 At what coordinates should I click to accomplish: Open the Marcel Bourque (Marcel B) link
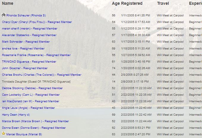click(x=24, y=134)
